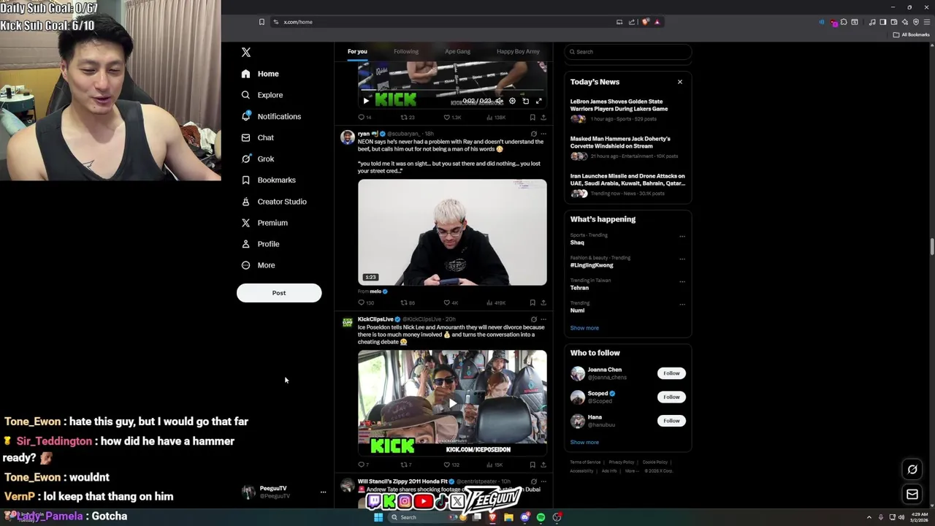The height and width of the screenshot is (526, 935).
Task: Open PeeguuTV account menu dots
Action: pos(323,492)
